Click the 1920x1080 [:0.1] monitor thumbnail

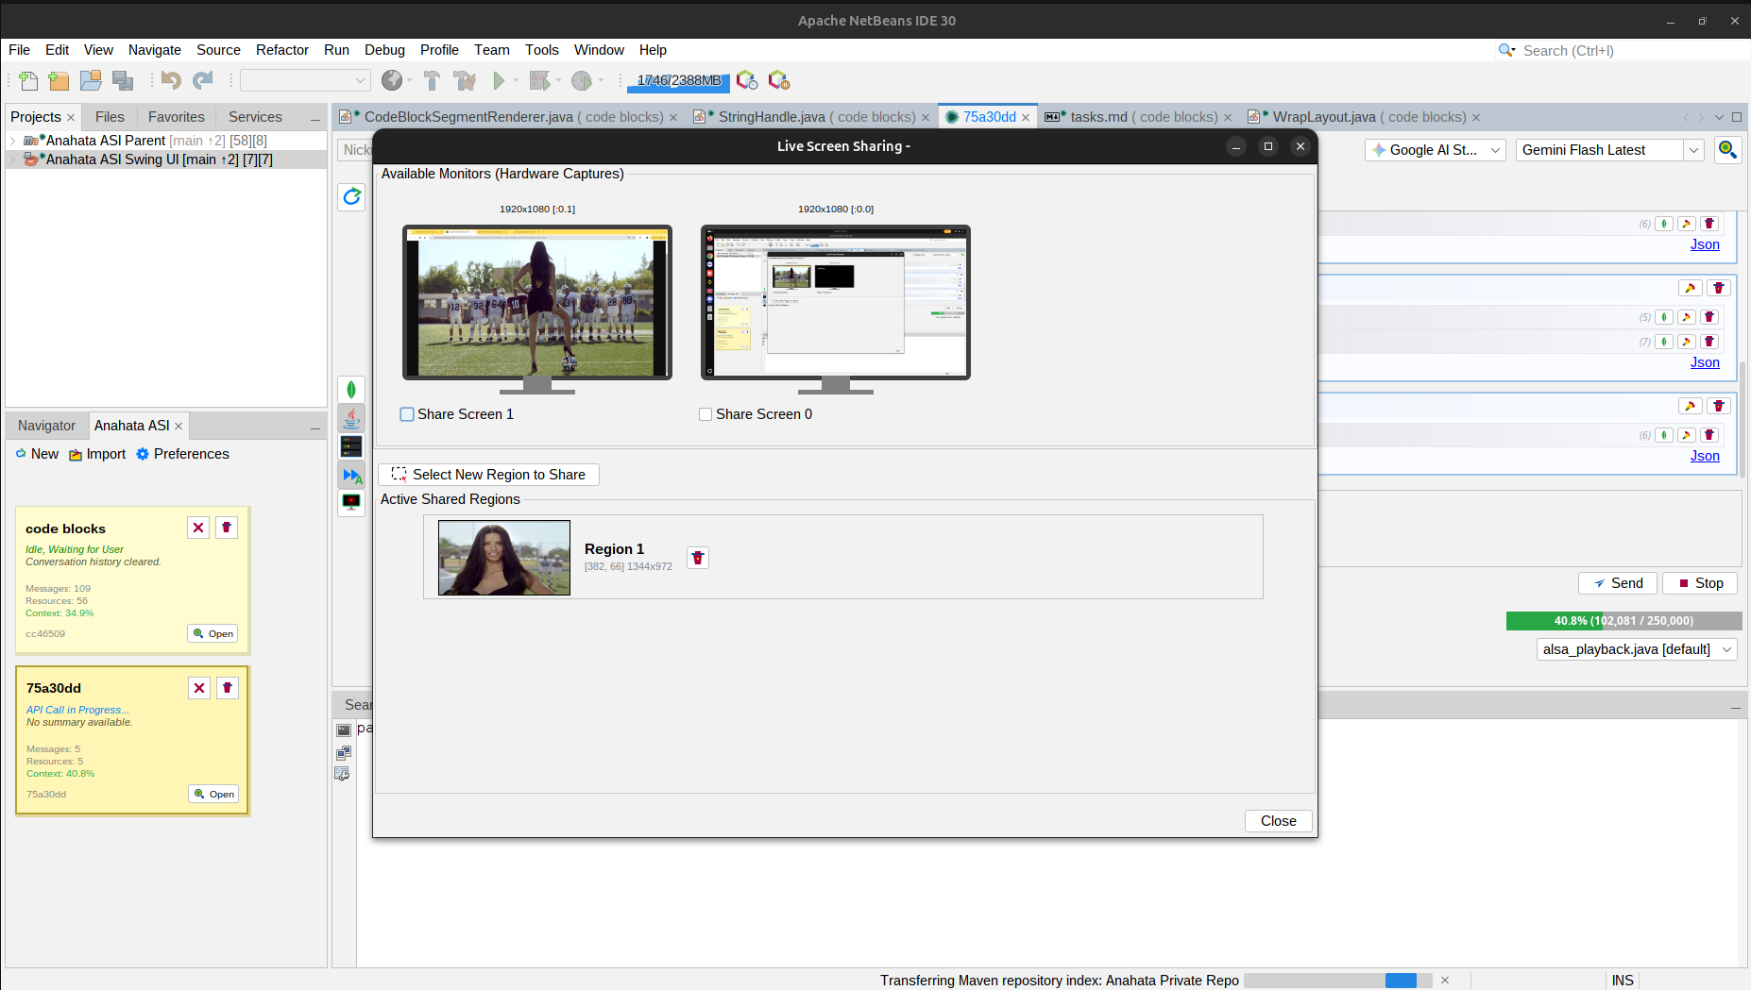point(537,302)
